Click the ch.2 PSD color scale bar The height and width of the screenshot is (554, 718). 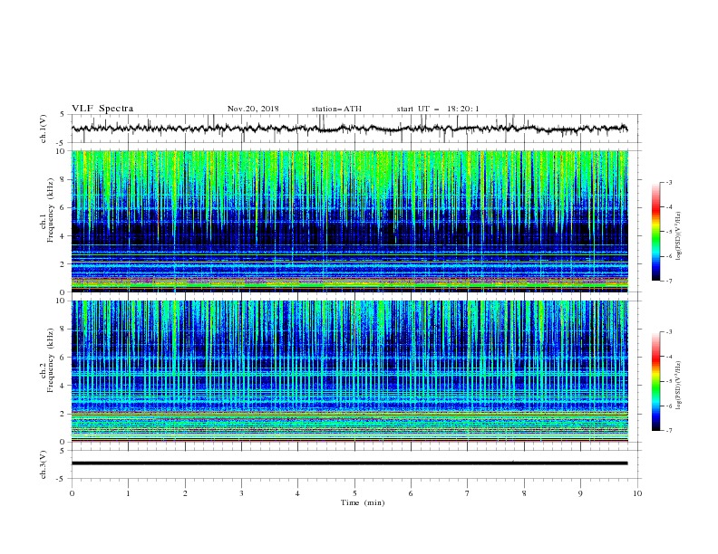(655, 381)
